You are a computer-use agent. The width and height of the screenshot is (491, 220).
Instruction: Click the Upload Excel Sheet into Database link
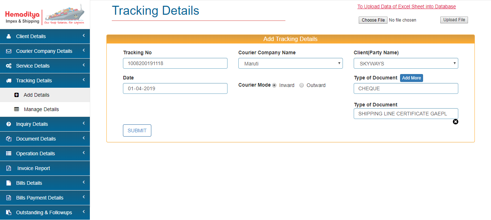(x=407, y=6)
